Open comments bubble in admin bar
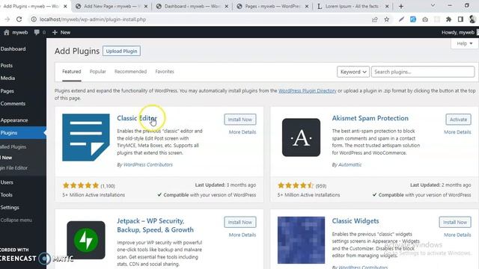Image resolution: width=479 pixels, height=269 pixels. 37,32
